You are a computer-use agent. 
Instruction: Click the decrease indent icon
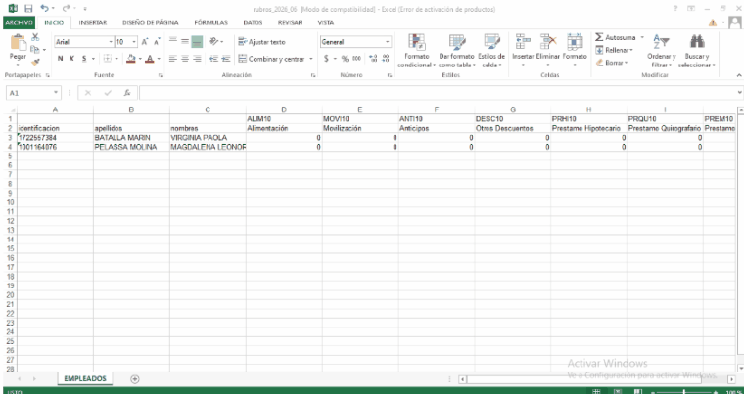(x=213, y=59)
